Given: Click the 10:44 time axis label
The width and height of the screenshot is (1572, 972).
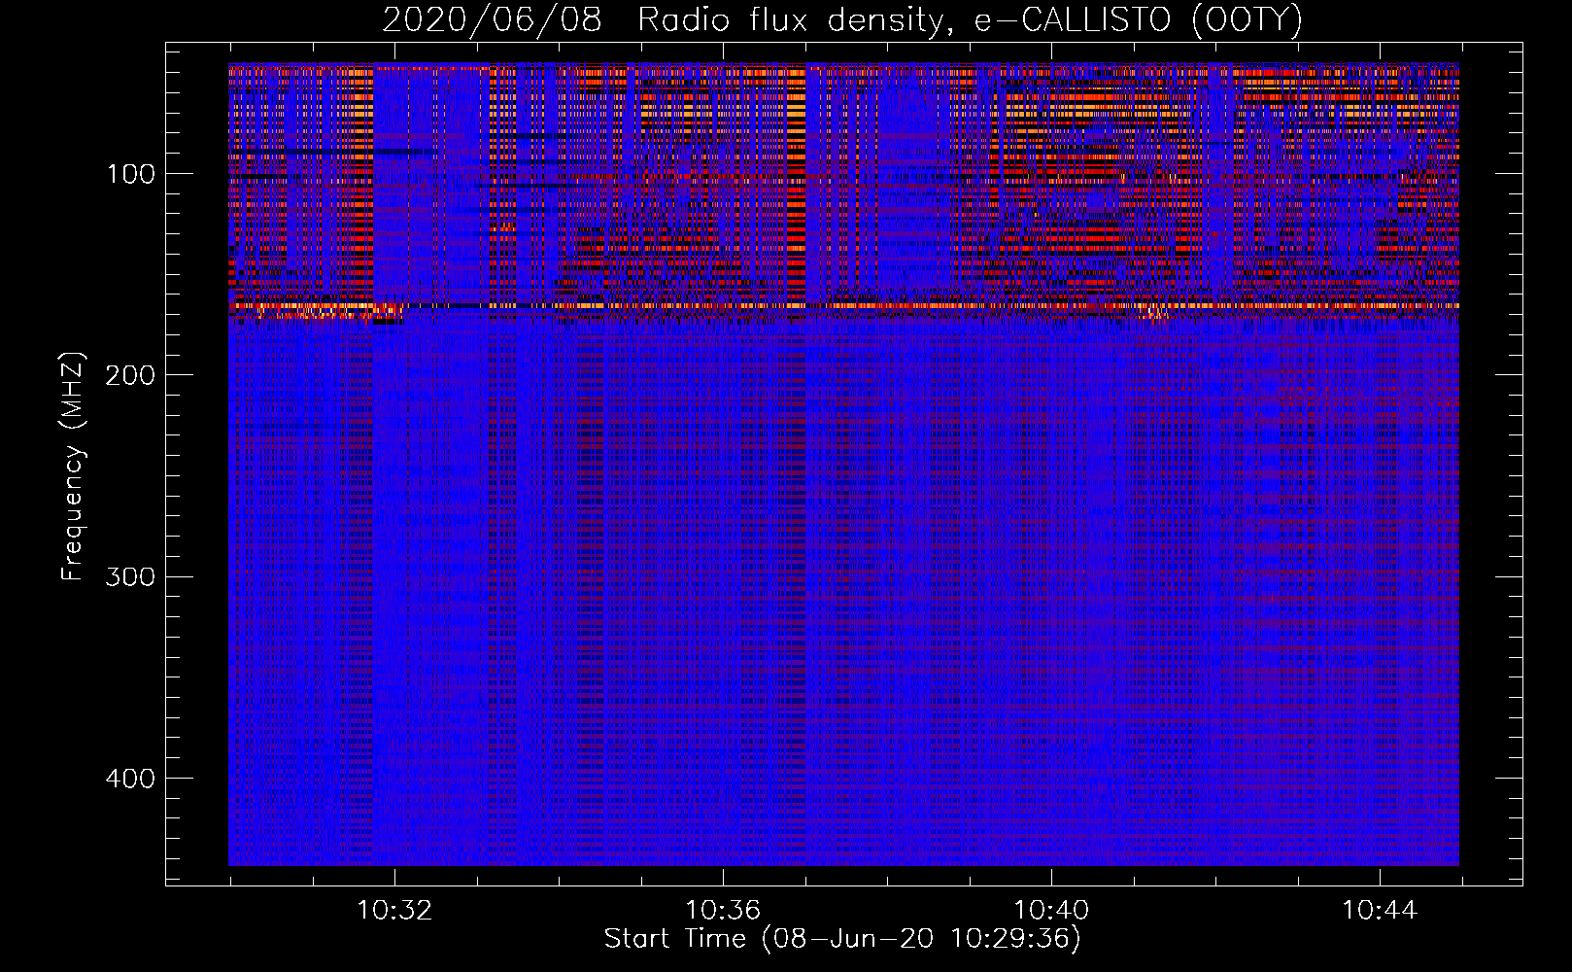Looking at the screenshot, I should coord(1379,911).
